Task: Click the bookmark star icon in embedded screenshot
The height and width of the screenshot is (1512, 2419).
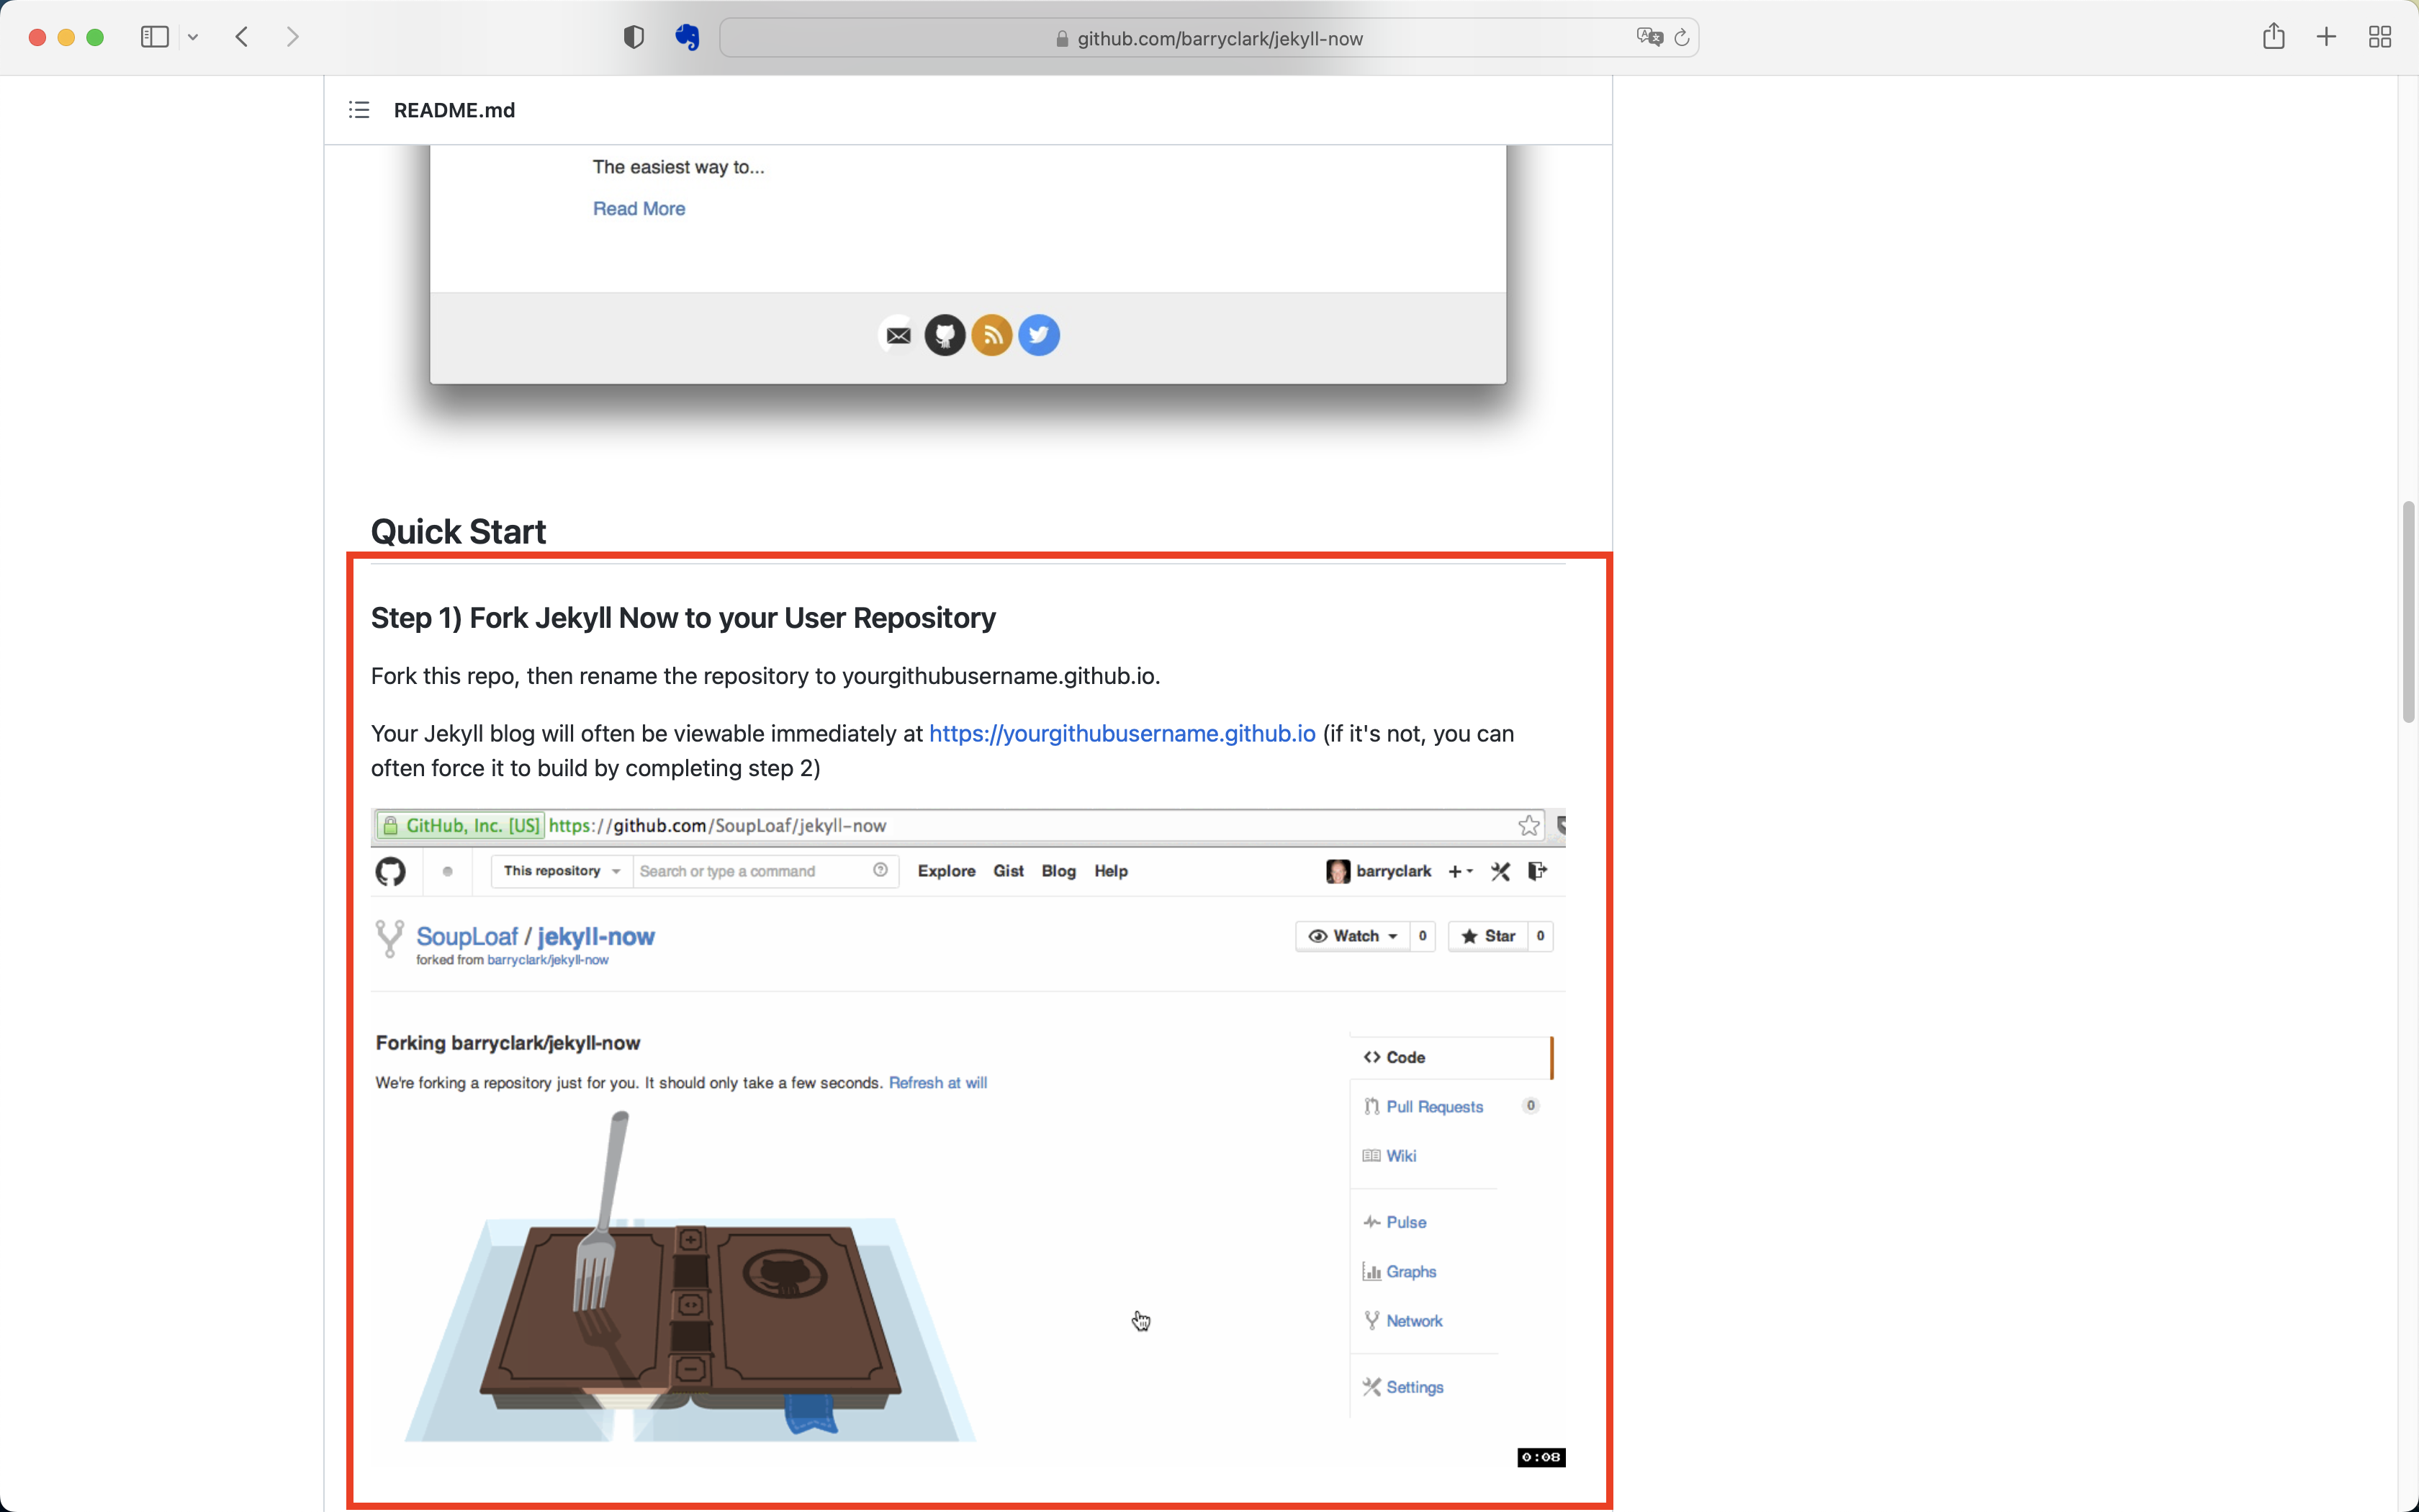Action: tap(1528, 825)
